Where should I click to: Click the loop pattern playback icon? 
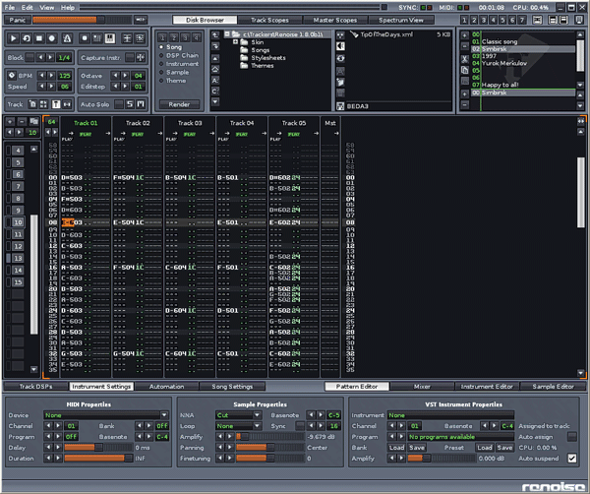pos(27,38)
